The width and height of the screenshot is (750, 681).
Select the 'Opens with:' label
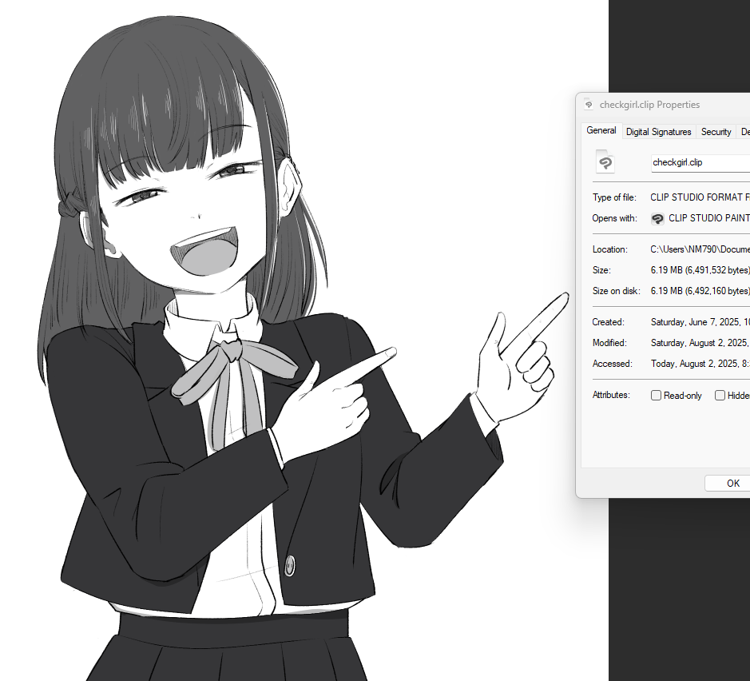[x=615, y=218]
